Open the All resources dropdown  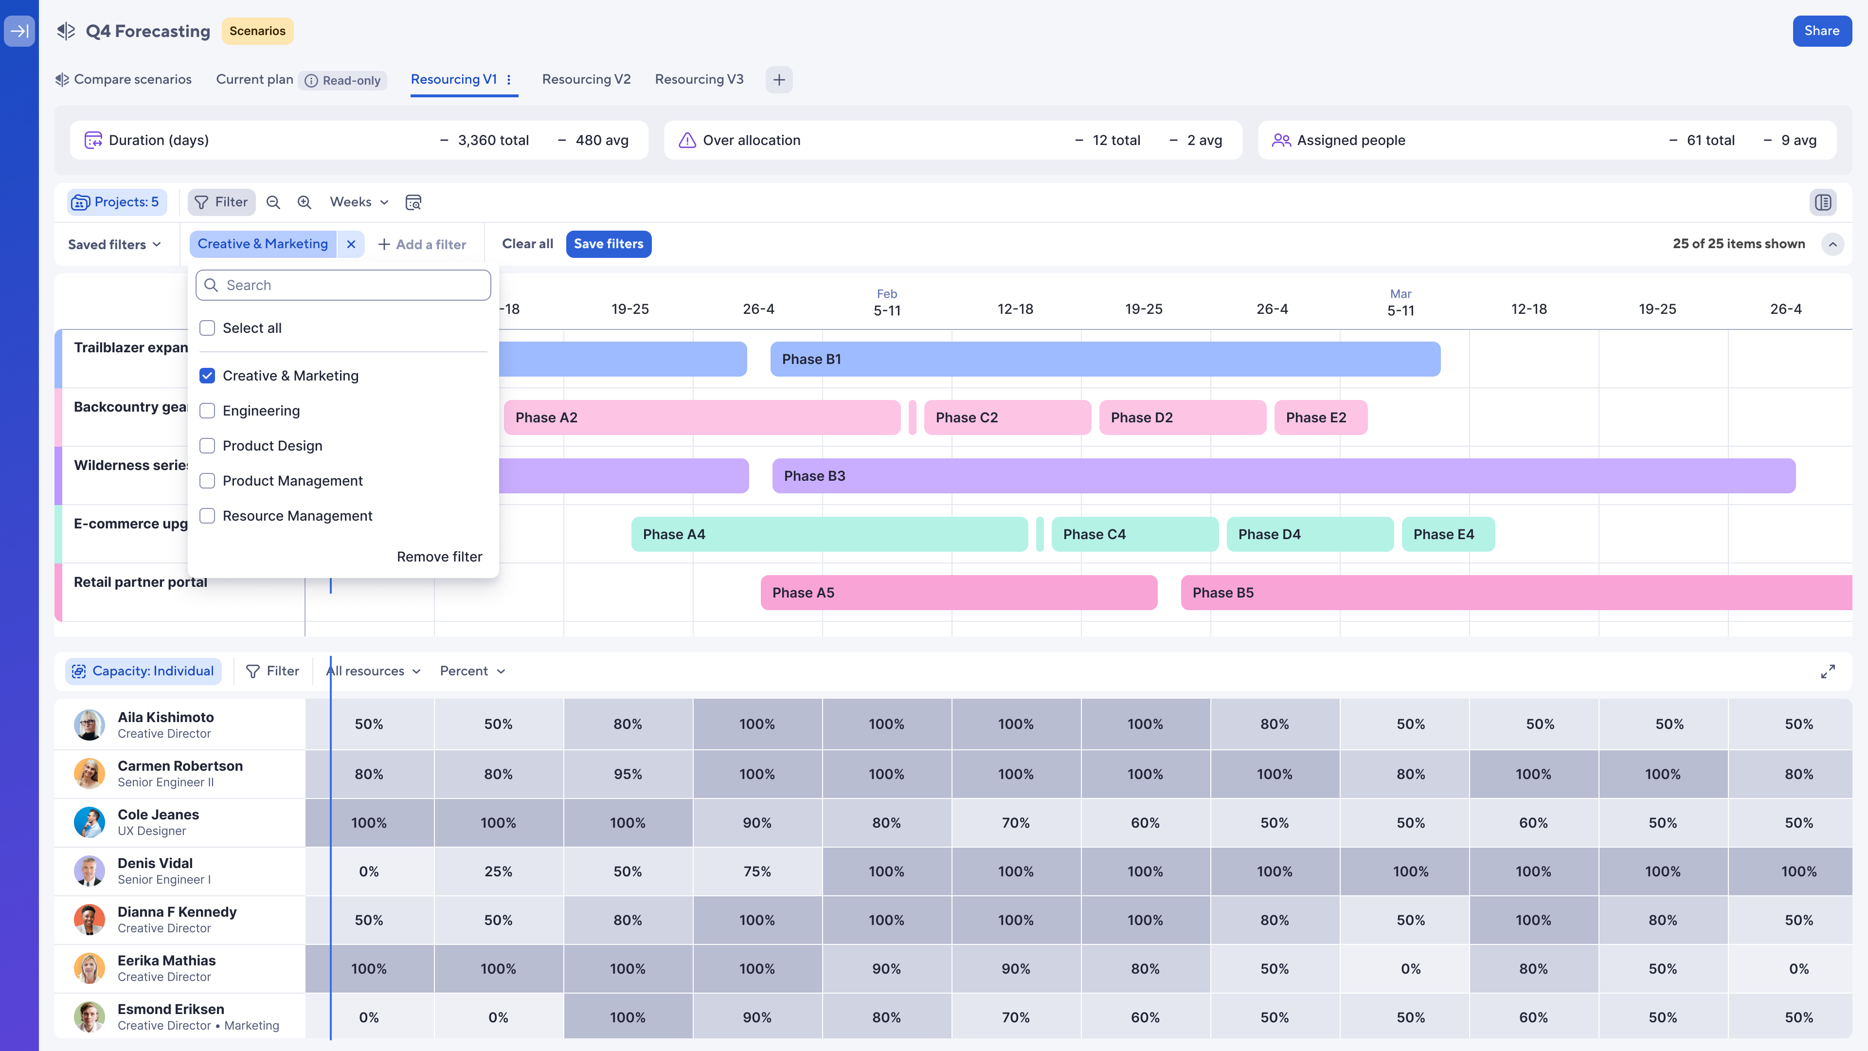(373, 671)
